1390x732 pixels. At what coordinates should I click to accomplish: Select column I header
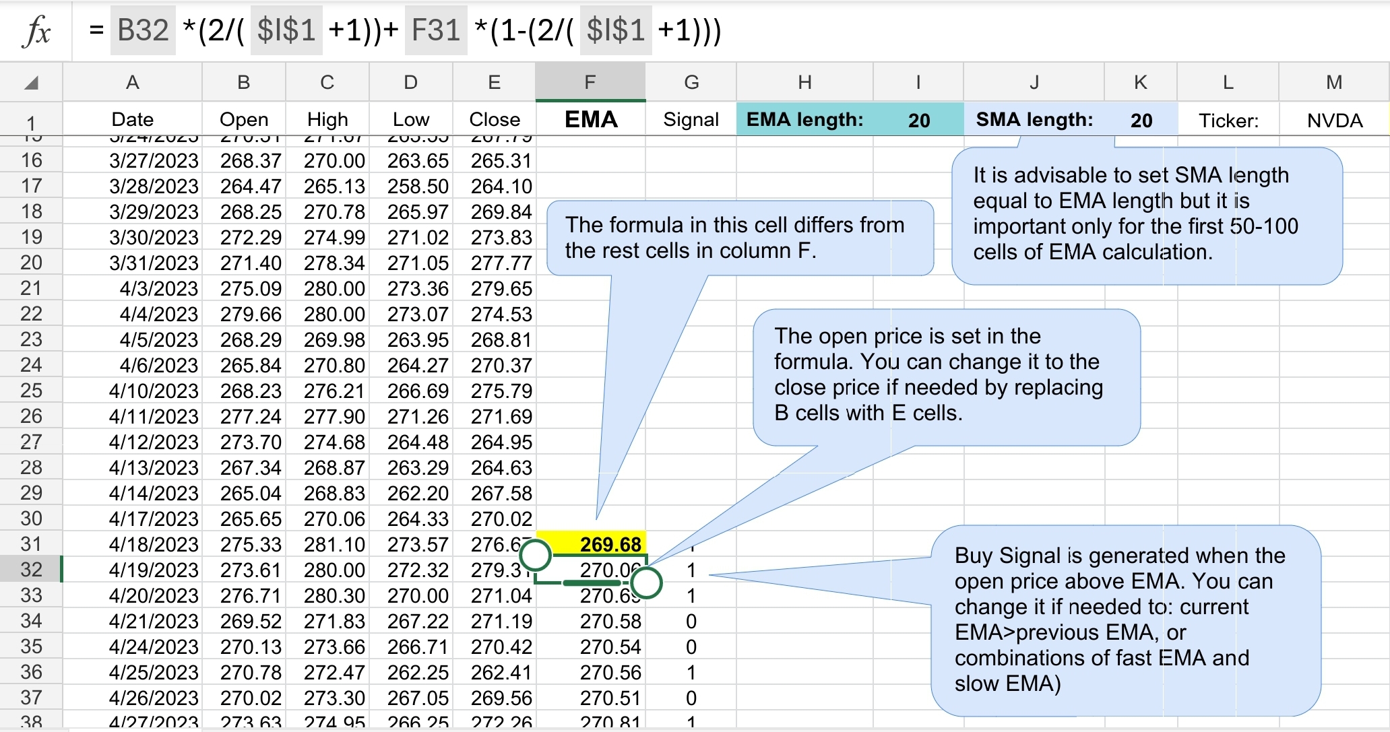918,82
